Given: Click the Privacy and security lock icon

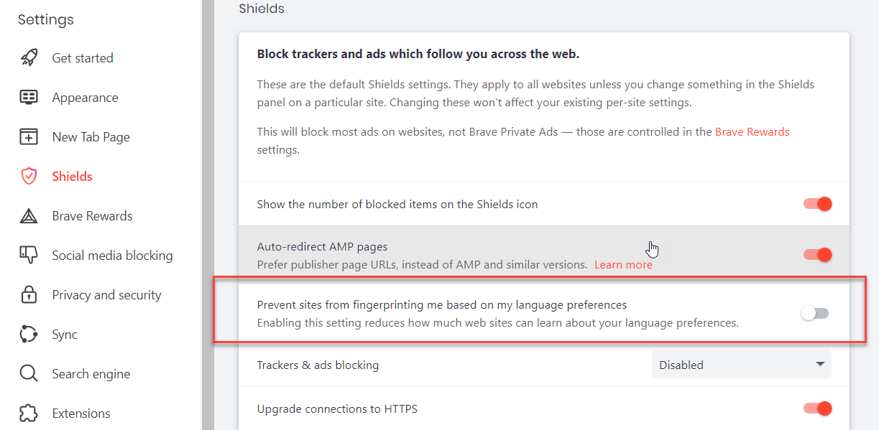Looking at the screenshot, I should (x=29, y=295).
